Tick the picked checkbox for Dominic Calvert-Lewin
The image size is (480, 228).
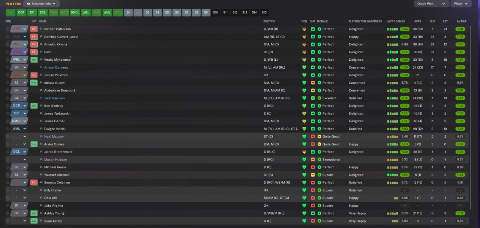7,37
